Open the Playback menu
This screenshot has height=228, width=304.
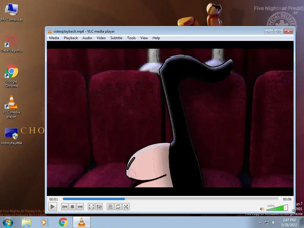(x=71, y=38)
